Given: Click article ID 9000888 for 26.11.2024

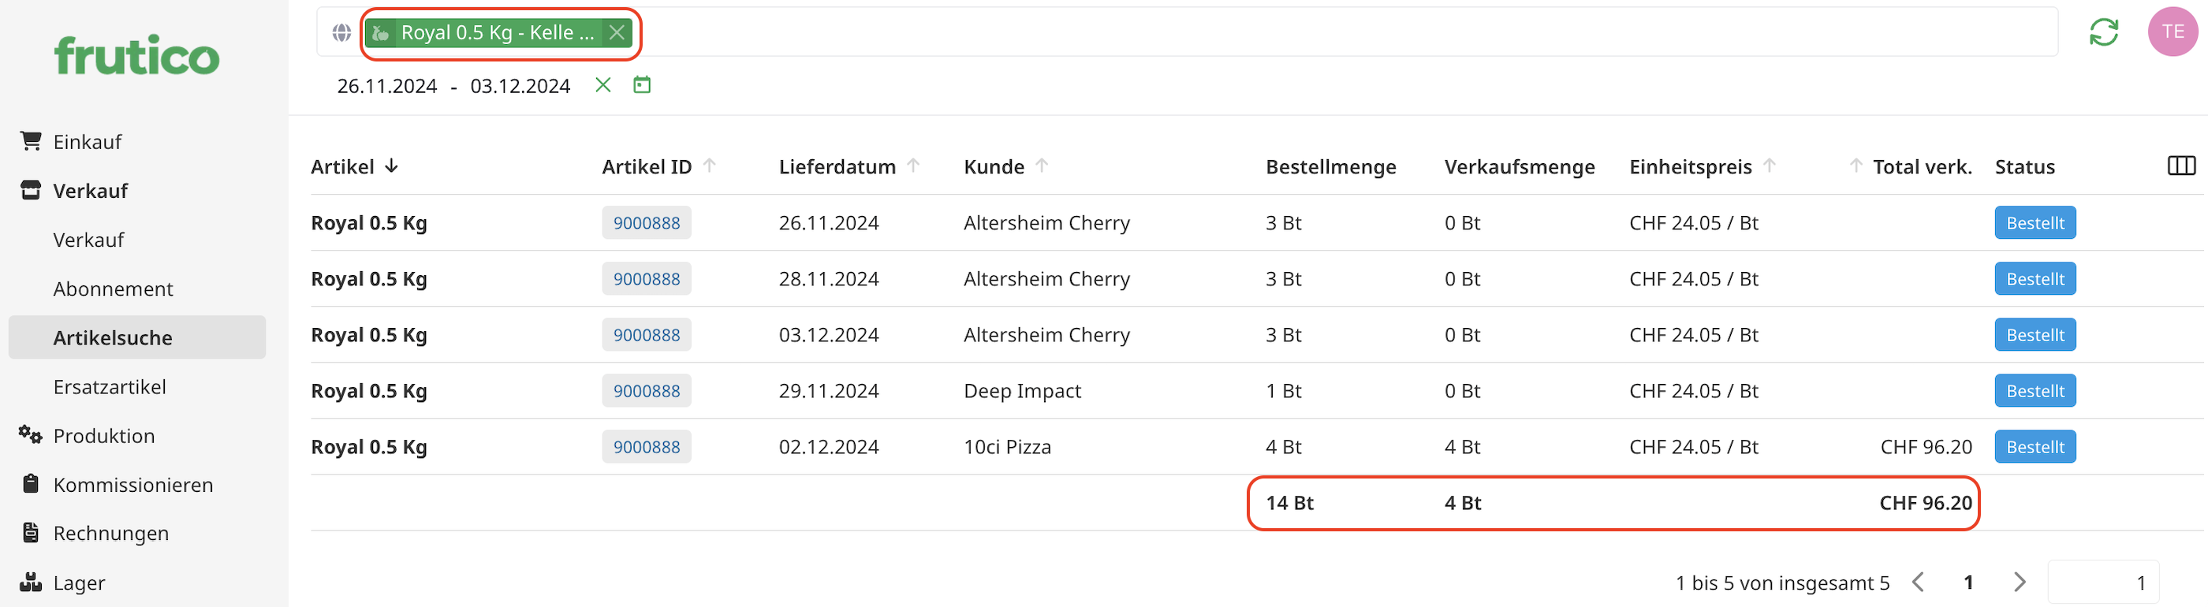Looking at the screenshot, I should [x=647, y=223].
